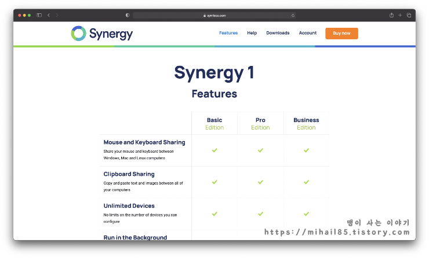
Task: Click the Safari address bar
Action: (x=214, y=16)
